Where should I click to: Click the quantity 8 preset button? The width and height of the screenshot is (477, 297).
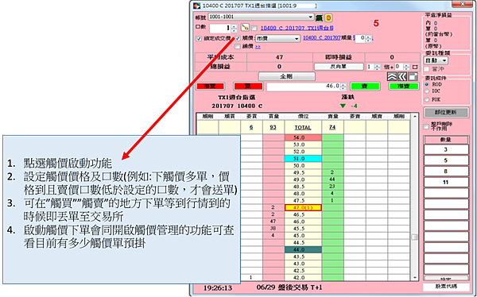[x=446, y=172]
